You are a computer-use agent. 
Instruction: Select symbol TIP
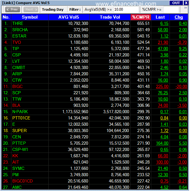tap(15, 49)
